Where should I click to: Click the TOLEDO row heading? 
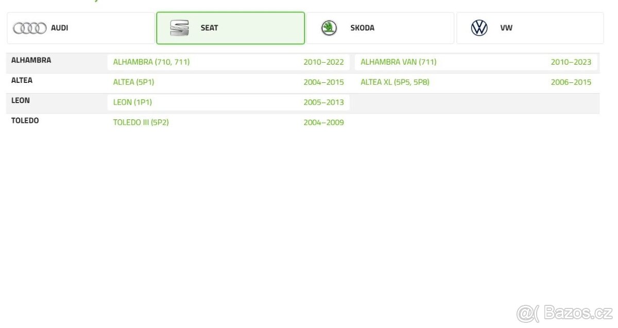coord(25,120)
